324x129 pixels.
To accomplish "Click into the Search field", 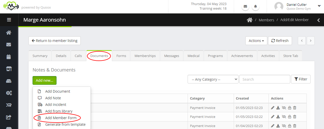I will pyautogui.click(x=265, y=79).
